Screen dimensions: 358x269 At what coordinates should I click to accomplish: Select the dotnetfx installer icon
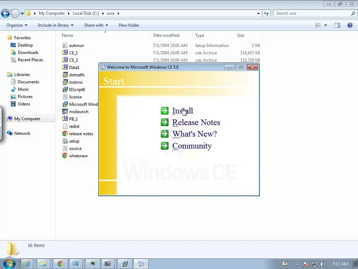coord(65,75)
